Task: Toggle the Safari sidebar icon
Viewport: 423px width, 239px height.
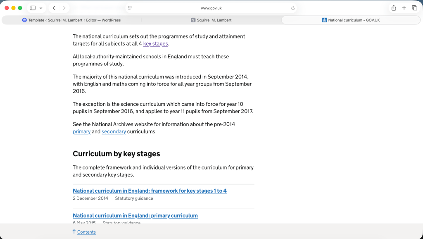Action: tap(33, 8)
